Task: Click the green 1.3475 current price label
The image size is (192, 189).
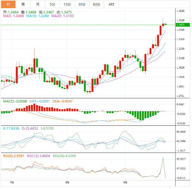Action: [x=182, y=25]
